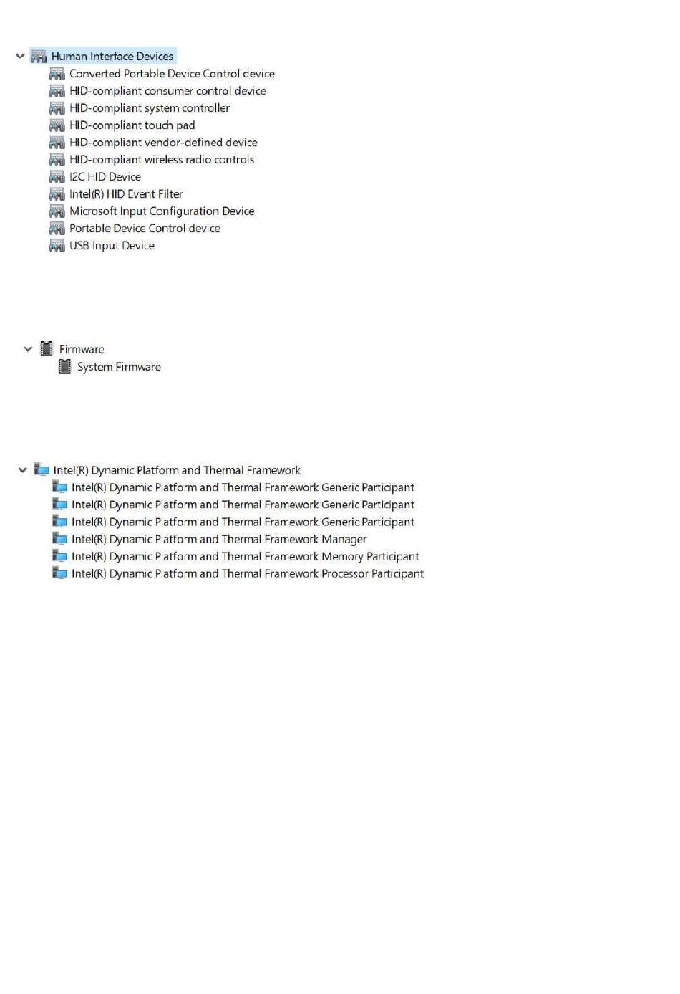Select Thermal Framework Processor Participant entry
Image resolution: width=680 pixels, height=994 pixels.
click(248, 573)
